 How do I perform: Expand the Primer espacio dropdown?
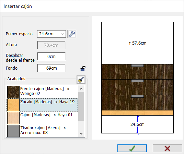tap(62, 34)
